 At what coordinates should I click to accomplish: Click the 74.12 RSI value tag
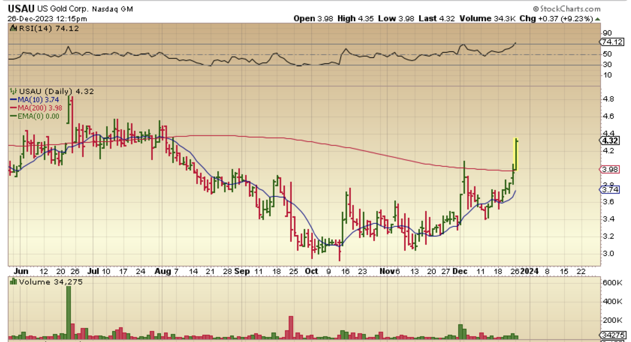[612, 42]
